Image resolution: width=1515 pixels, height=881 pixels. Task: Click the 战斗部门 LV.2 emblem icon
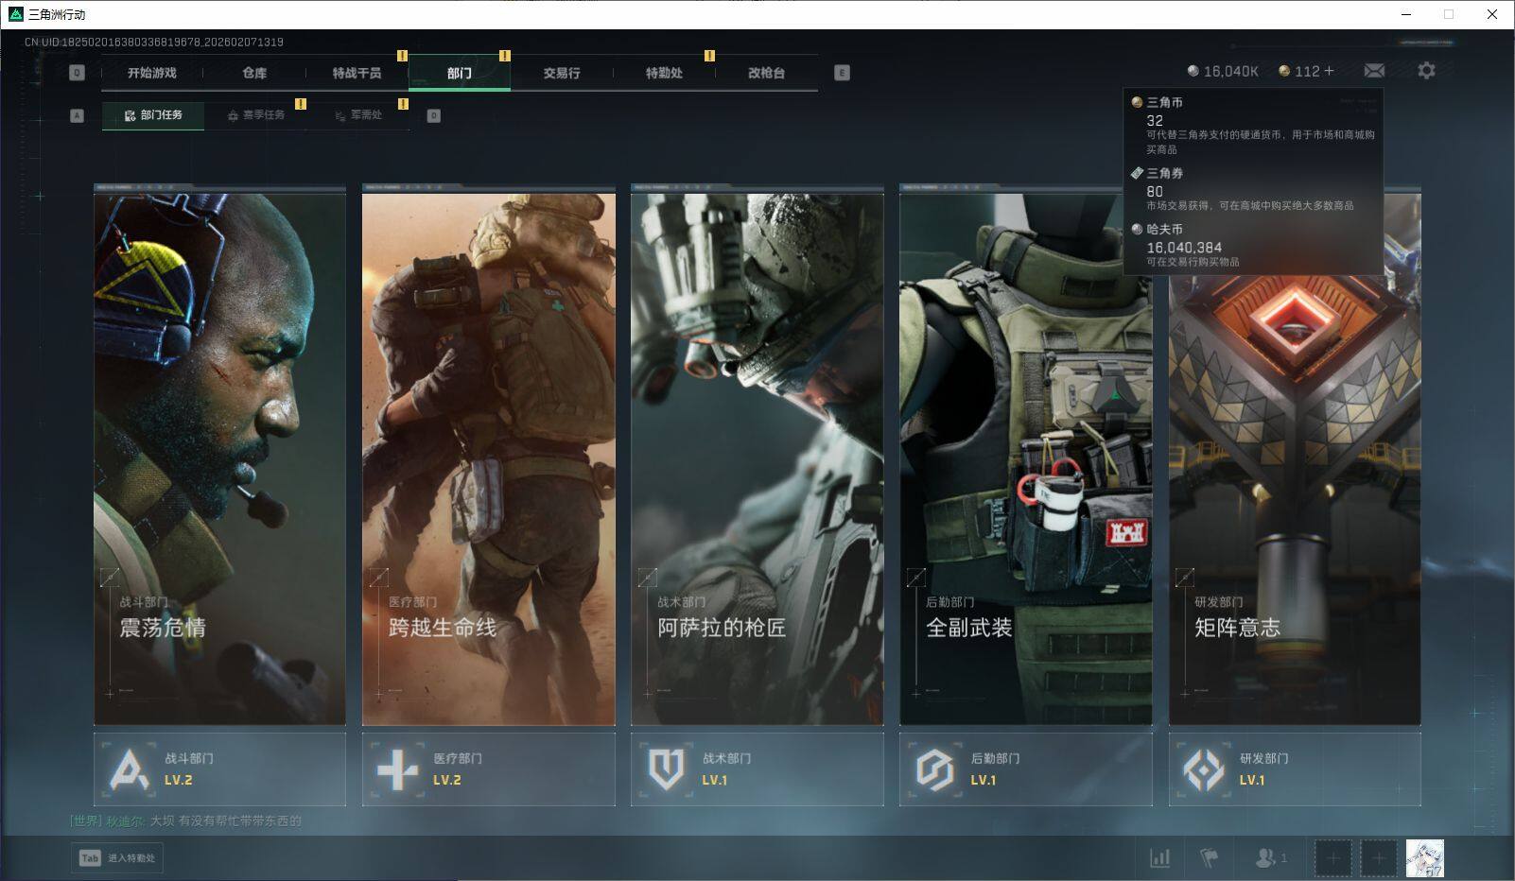(x=129, y=769)
